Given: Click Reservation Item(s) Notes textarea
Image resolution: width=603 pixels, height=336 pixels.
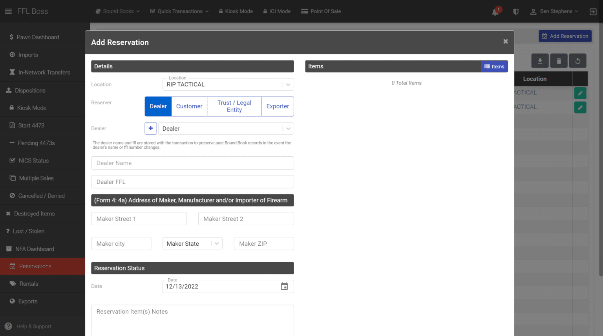Looking at the screenshot, I should tap(192, 320).
